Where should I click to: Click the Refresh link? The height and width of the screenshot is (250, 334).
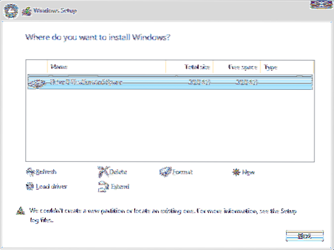pyautogui.click(x=46, y=172)
